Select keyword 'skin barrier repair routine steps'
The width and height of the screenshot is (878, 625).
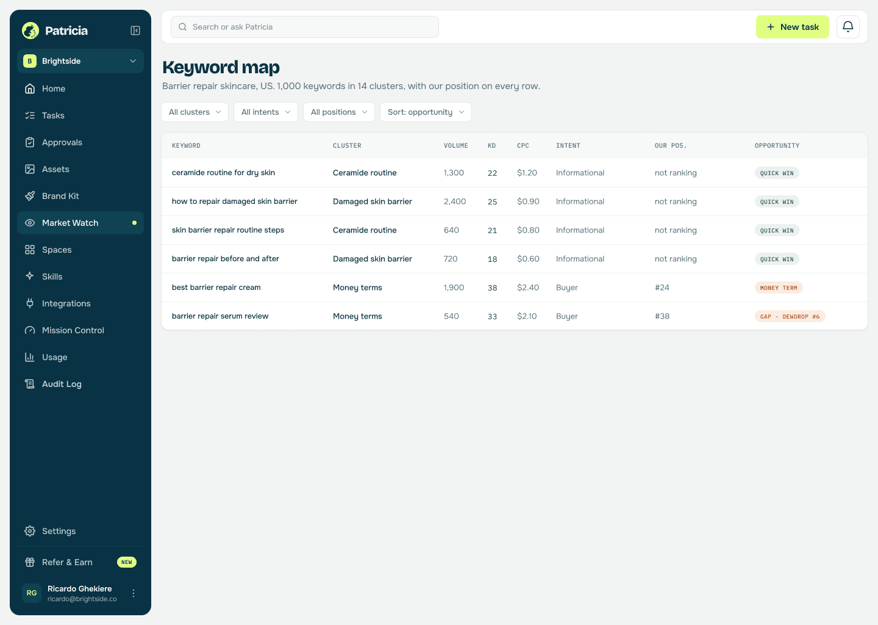(228, 230)
